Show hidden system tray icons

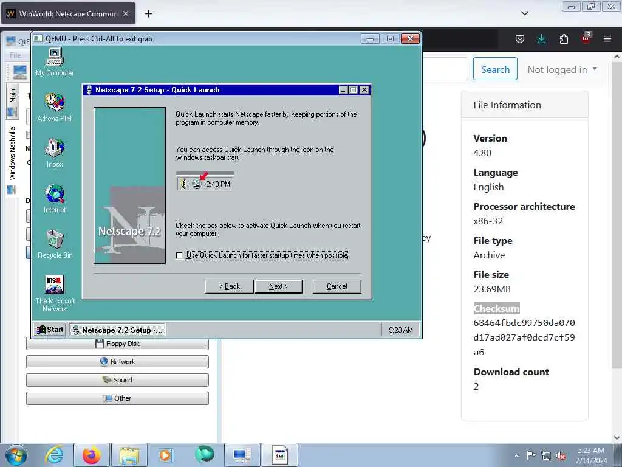click(516, 455)
